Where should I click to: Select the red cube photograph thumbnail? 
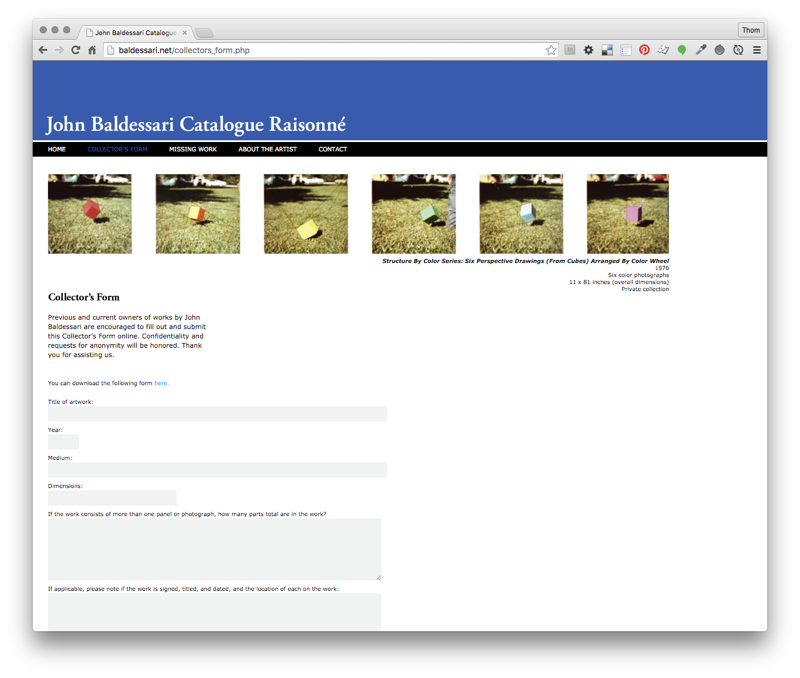point(89,214)
